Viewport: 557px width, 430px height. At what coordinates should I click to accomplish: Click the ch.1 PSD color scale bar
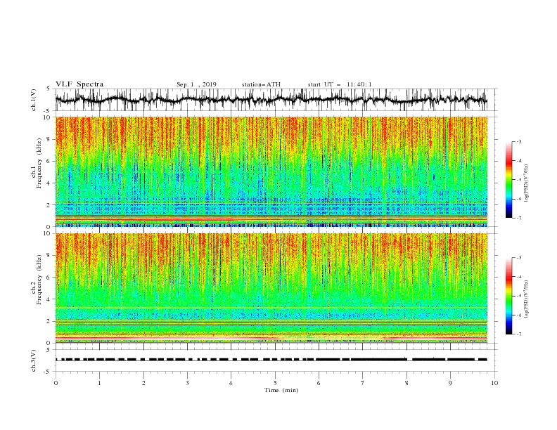(508, 180)
